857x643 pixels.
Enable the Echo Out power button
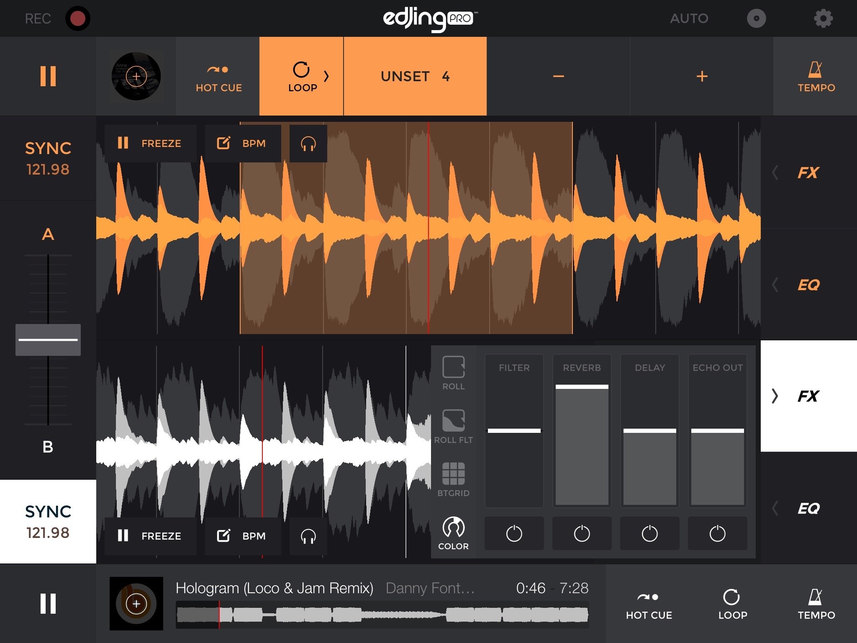717,533
